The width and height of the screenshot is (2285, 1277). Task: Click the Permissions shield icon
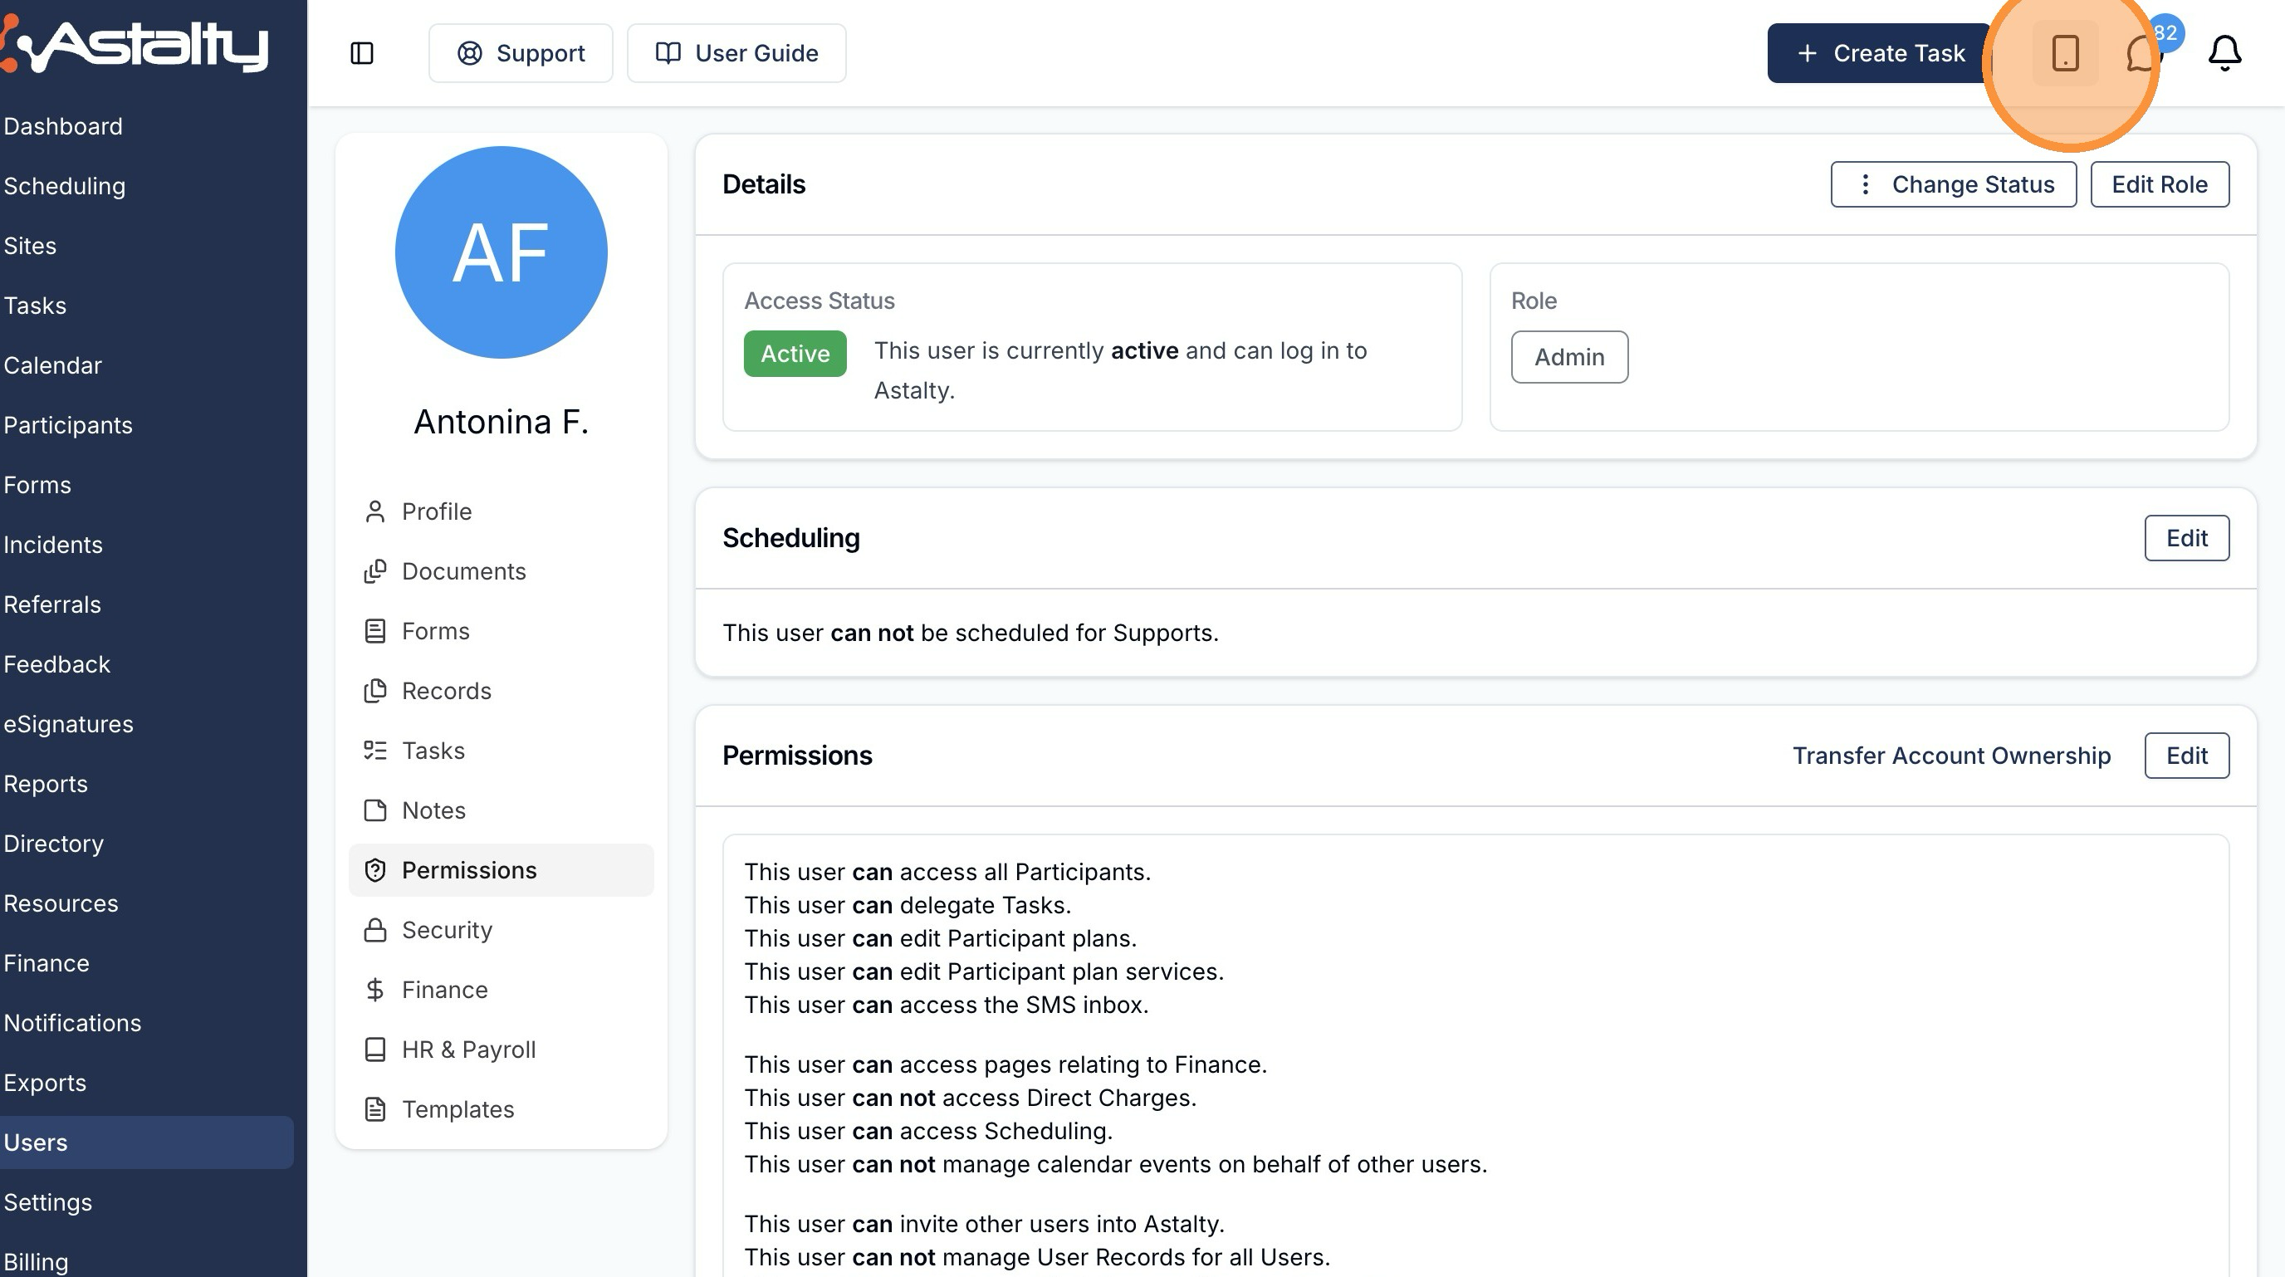coord(375,870)
